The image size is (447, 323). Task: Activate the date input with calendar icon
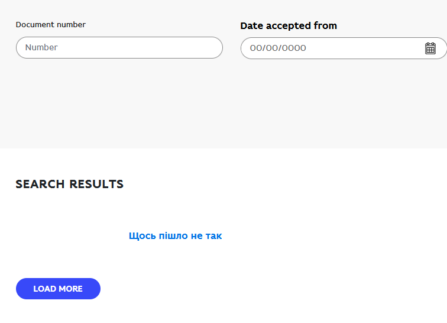click(331, 48)
